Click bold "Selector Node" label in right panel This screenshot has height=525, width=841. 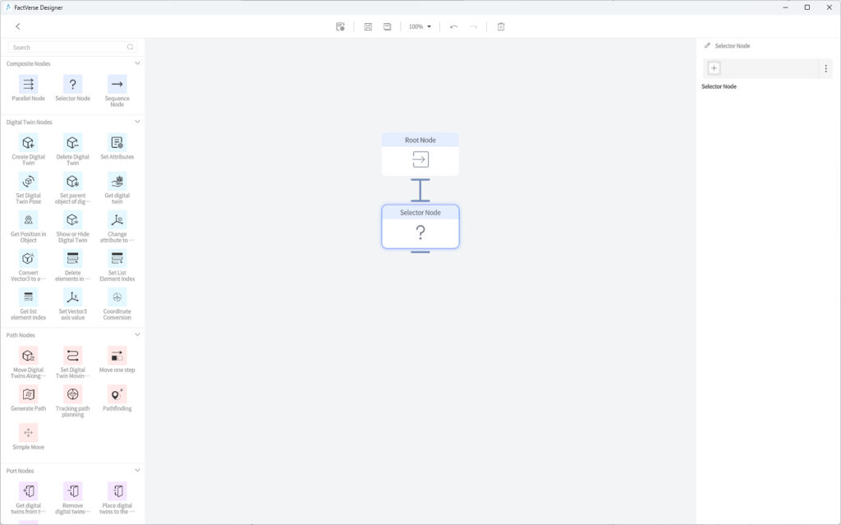click(719, 86)
